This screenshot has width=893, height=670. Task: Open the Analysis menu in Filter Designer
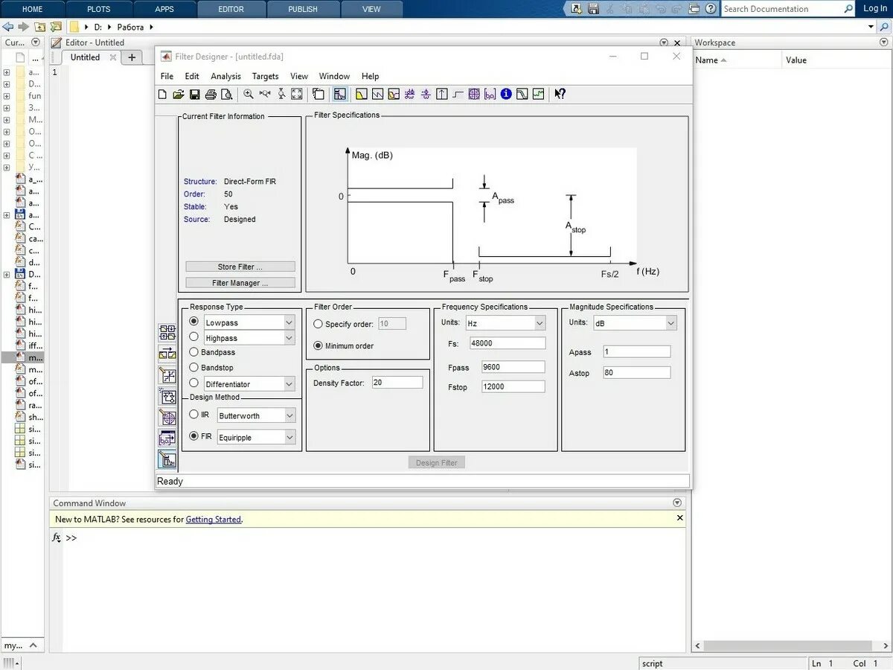[225, 76]
